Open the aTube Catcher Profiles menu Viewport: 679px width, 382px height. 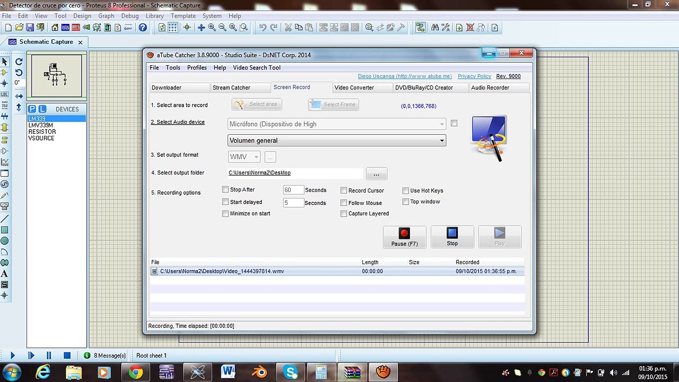(197, 67)
